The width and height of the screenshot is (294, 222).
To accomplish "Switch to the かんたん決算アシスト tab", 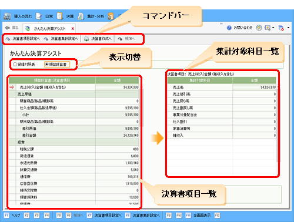I will click(49, 29).
